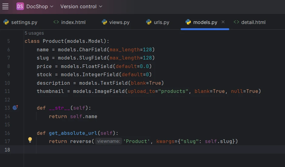The height and width of the screenshot is (167, 285).
Task: Click the HTML icon on index.html tab
Action: point(56,22)
